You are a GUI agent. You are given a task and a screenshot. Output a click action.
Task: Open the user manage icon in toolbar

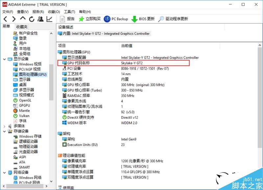[40, 19]
